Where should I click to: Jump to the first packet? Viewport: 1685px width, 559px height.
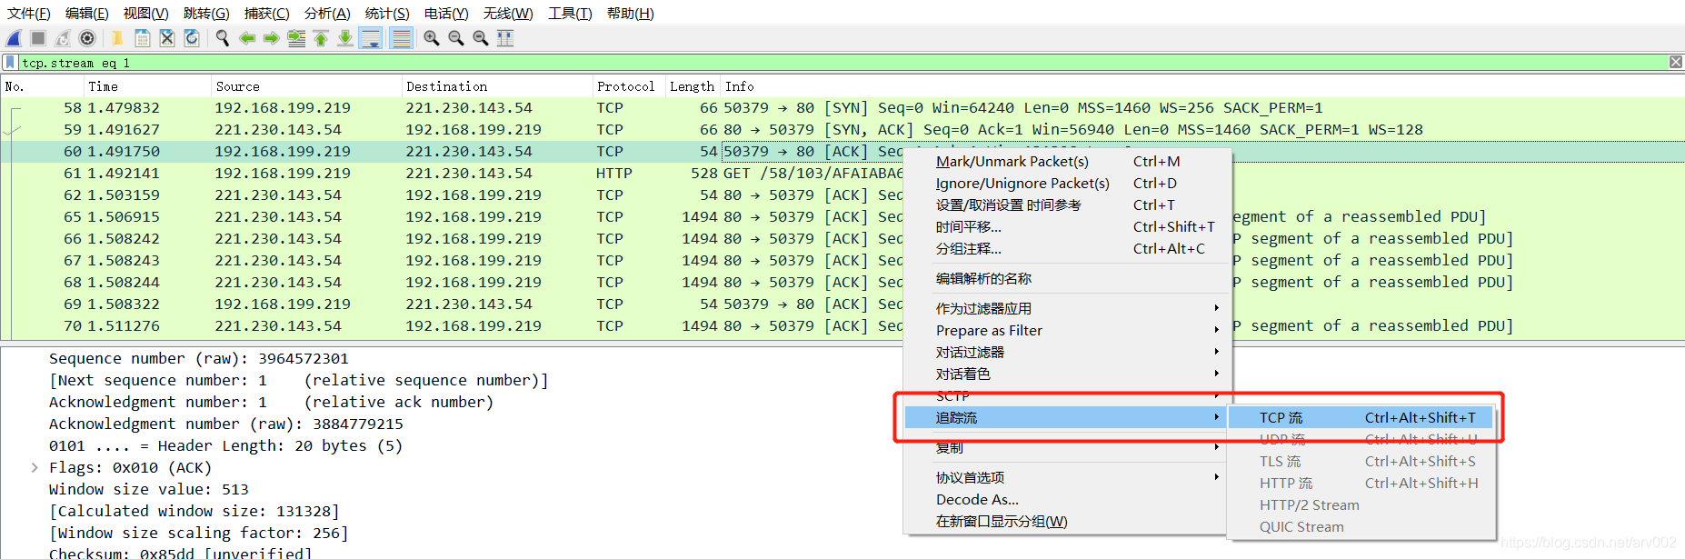pyautogui.click(x=321, y=38)
